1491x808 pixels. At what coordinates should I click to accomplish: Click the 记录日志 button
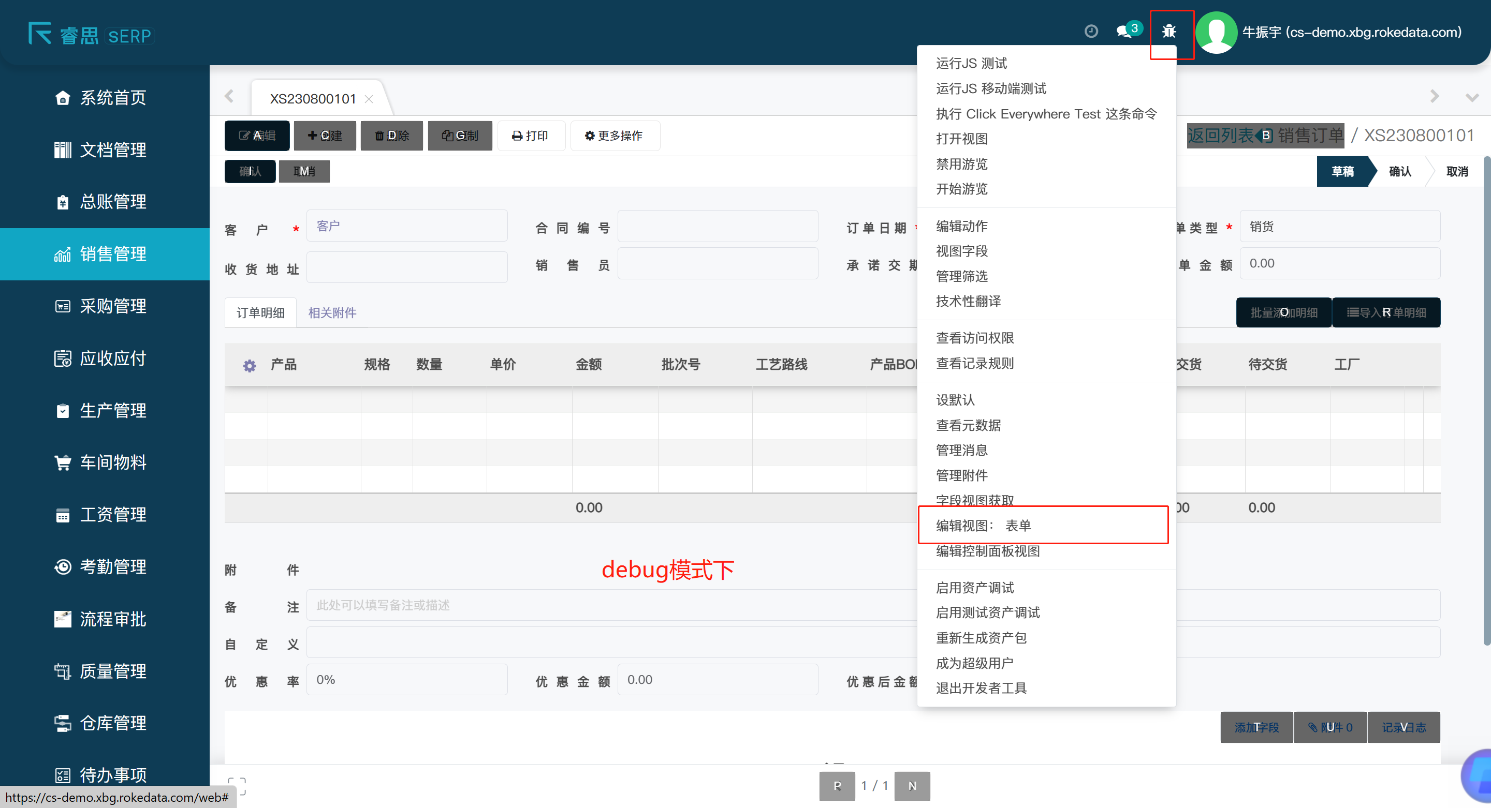[1403, 727]
